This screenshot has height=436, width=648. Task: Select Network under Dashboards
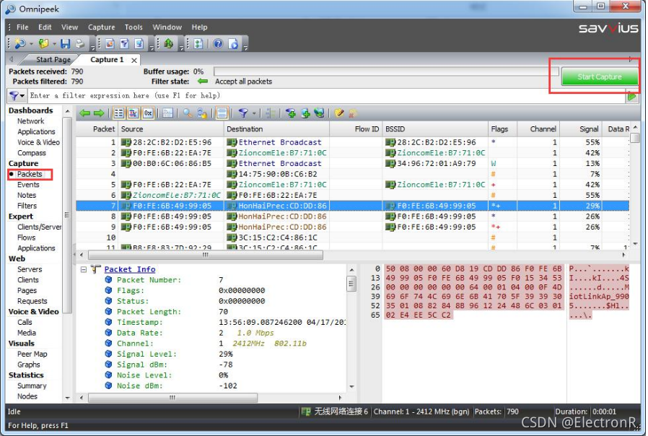pos(30,121)
